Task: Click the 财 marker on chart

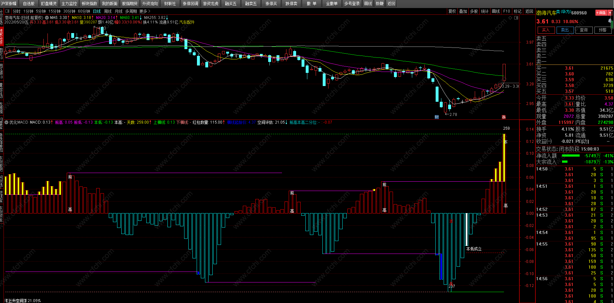Action: click(437, 117)
